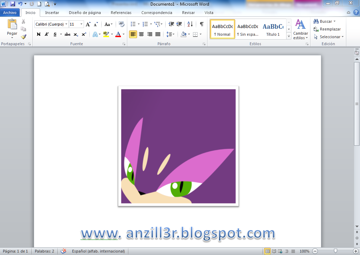Screen dimensions: 360x255
Task: Toggle bold (N) formatting
Action: [x=39, y=34]
